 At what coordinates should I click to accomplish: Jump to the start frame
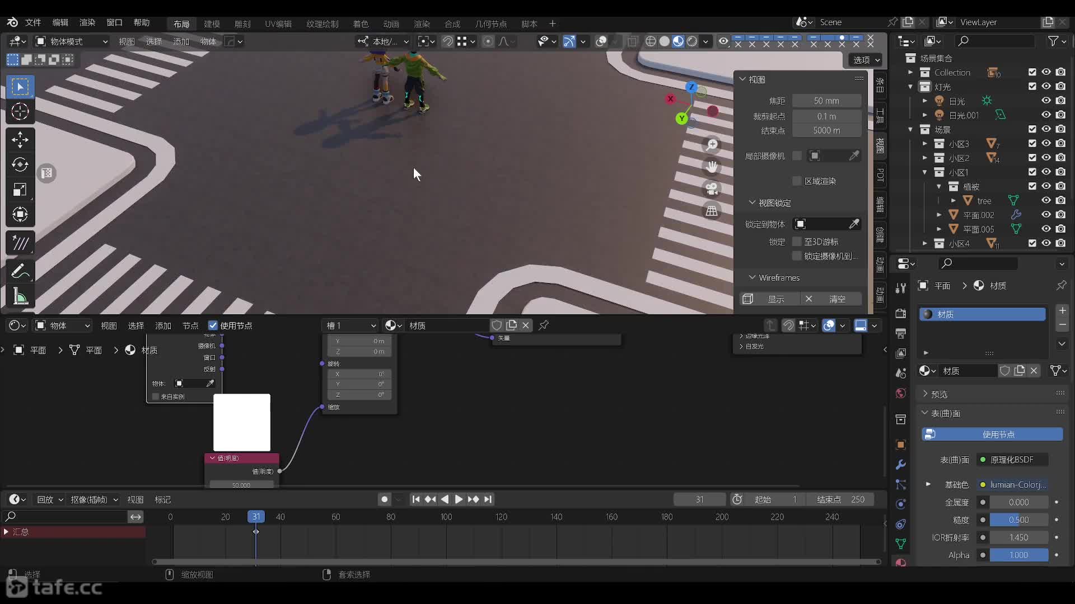click(415, 499)
